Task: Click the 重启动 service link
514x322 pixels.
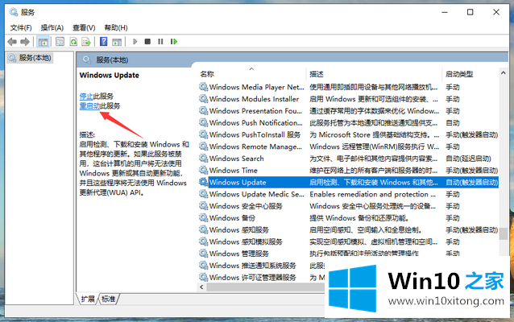Action: (x=89, y=105)
